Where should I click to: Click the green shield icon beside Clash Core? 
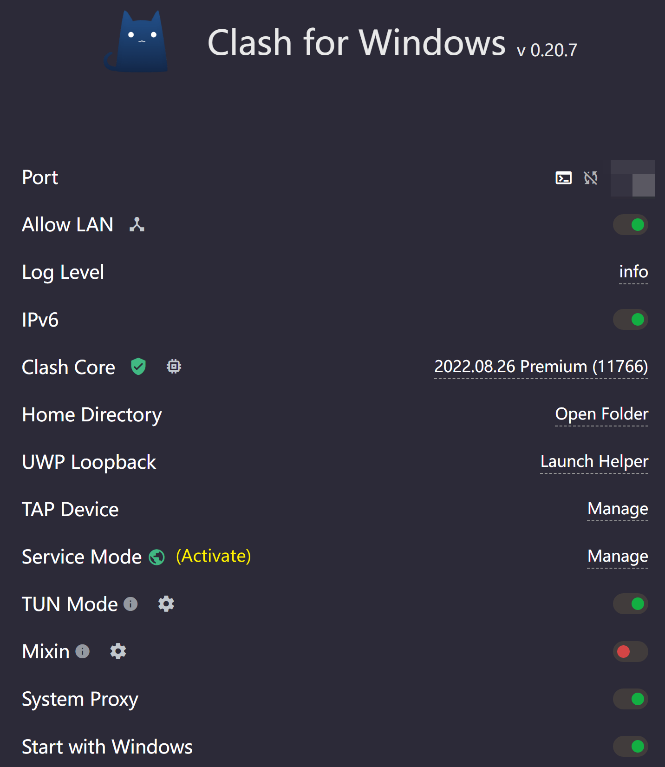(138, 367)
